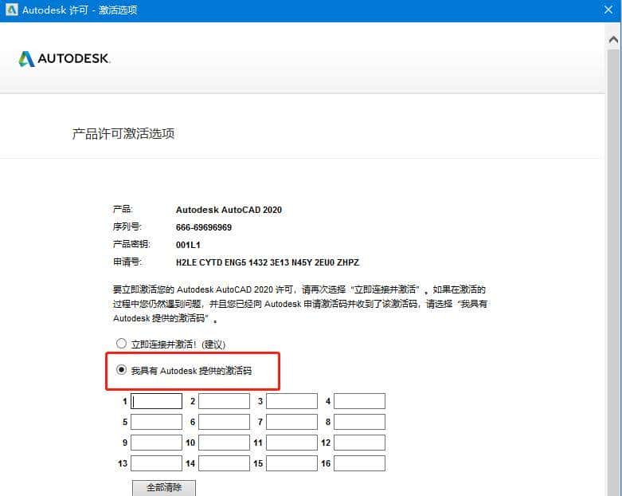Screen dimensions: 622x496
Task: Click the clear all (全部清除) button
Action: 164,488
